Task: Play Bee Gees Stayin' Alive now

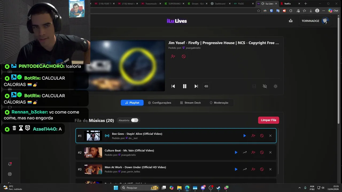Action: pyautogui.click(x=244, y=136)
